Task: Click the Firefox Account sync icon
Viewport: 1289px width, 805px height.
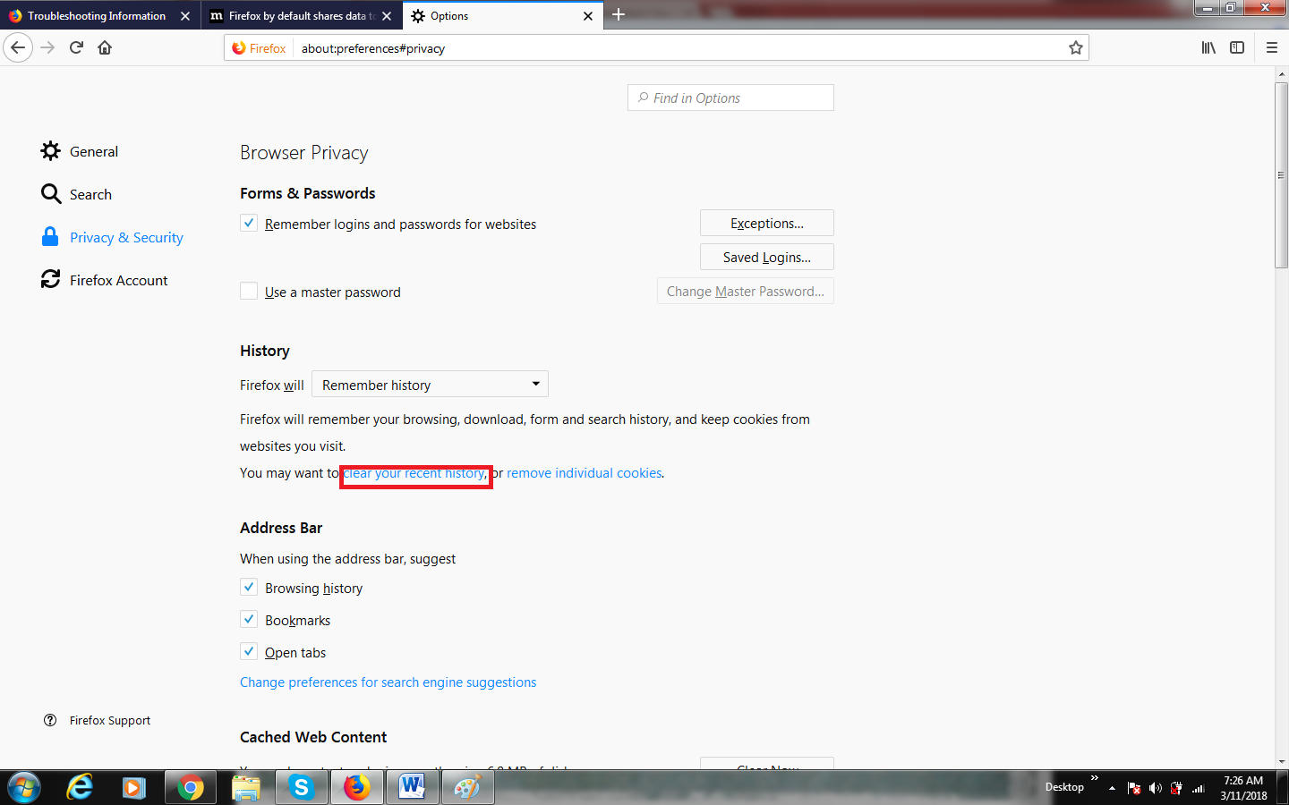Action: point(51,279)
